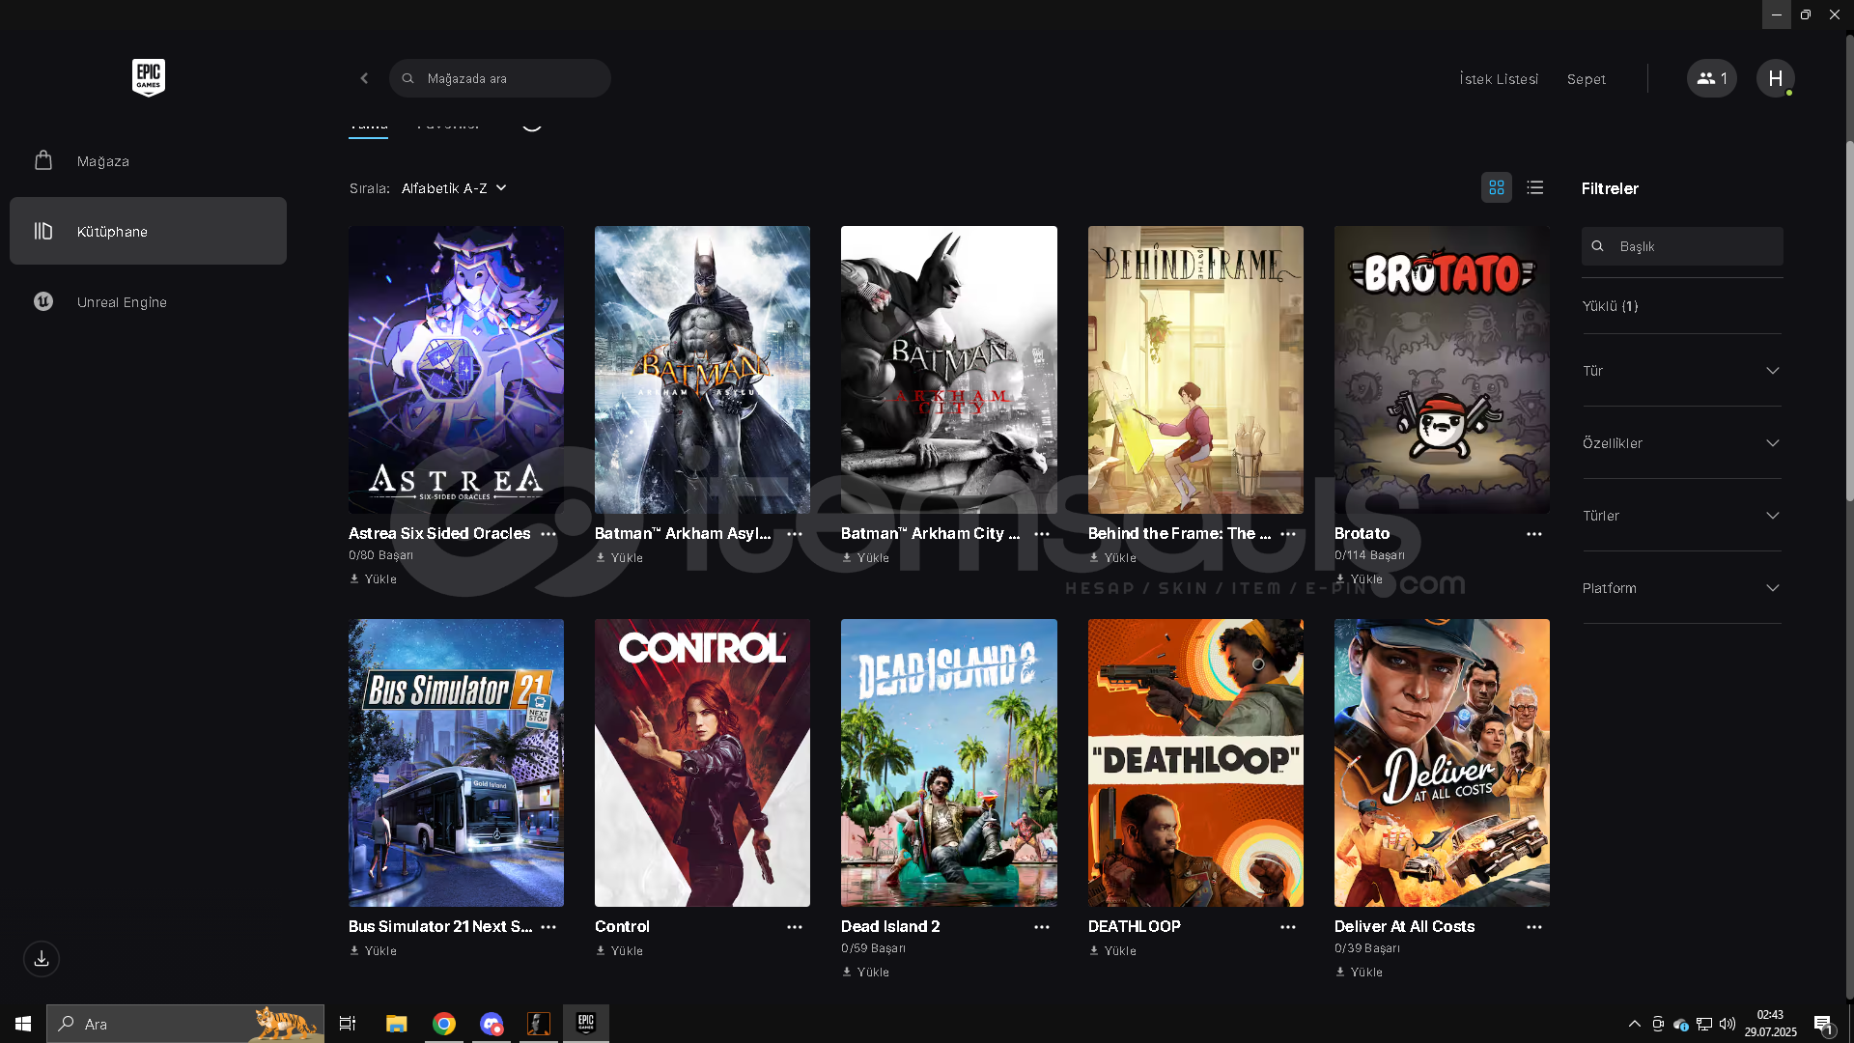Open the DEATHLOOP cover art
Screen dimensions: 1854x1043
coord(1195,763)
